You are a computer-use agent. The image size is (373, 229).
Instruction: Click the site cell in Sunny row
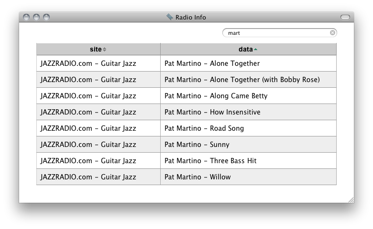pos(98,145)
